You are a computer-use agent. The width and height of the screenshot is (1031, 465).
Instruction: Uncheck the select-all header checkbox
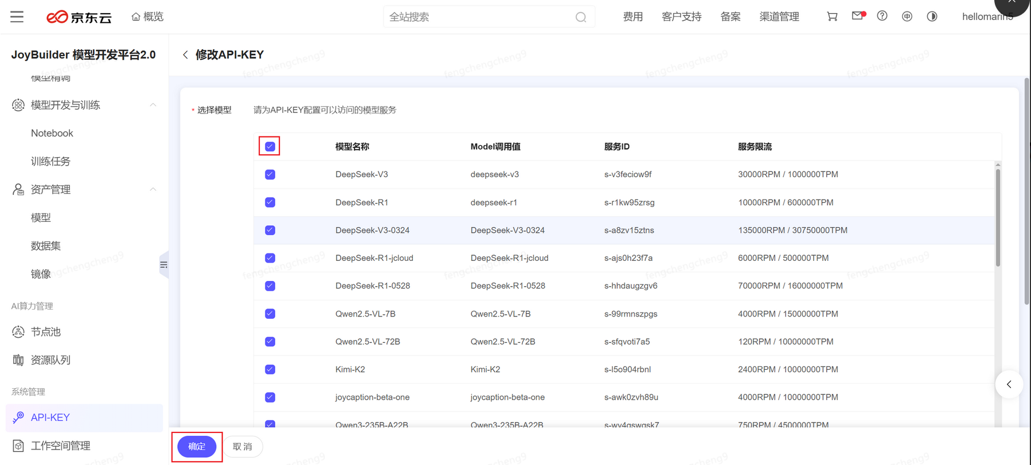tap(270, 147)
